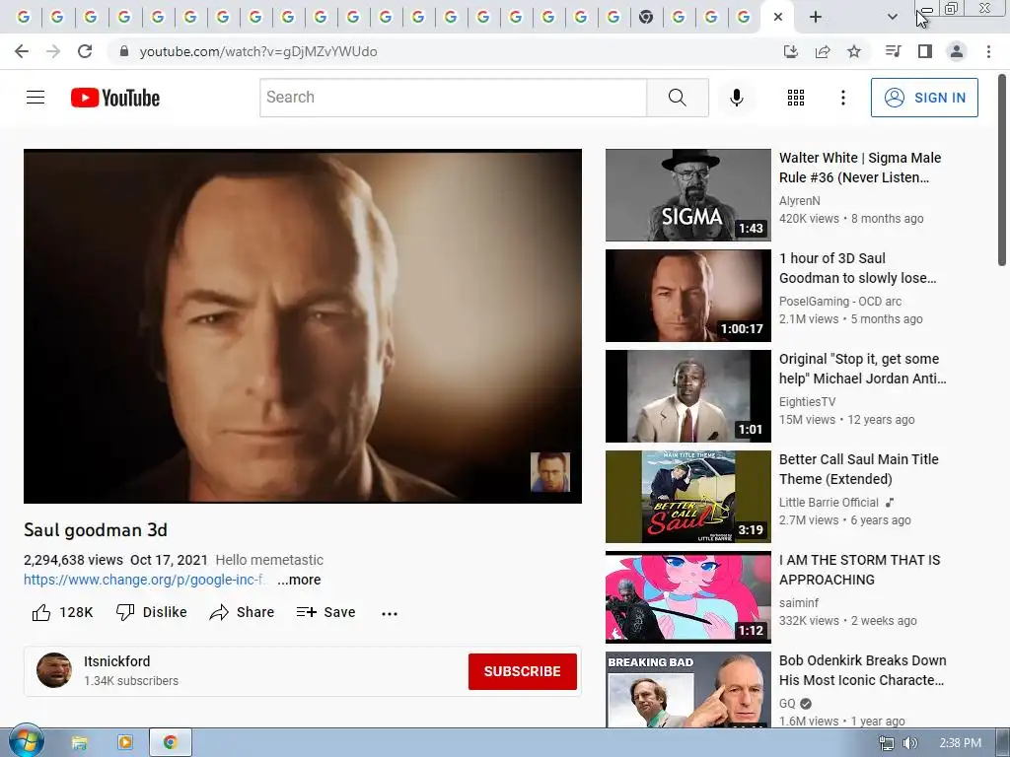Open Bob Odenkirk Breaks Down video title
The width and height of the screenshot is (1010, 757).
pos(862,670)
